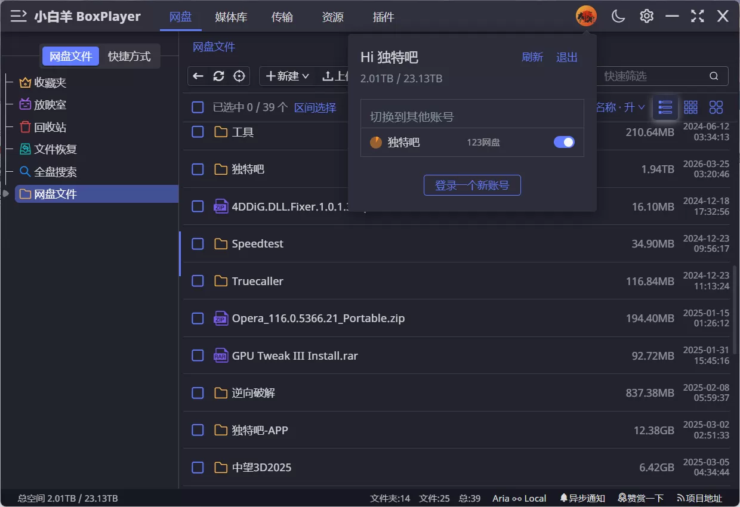Open application settings via gear icon
Screen dimensions: 740x507
pyautogui.click(x=646, y=16)
